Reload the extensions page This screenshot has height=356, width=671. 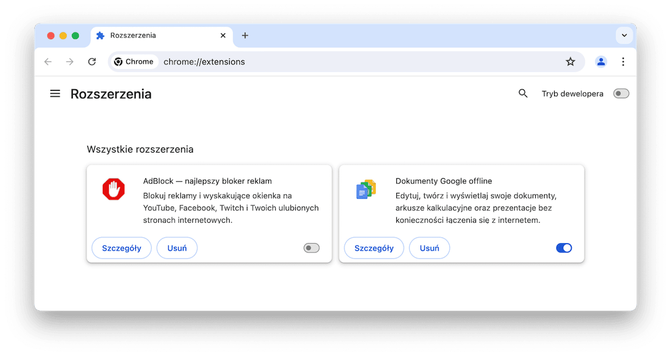(92, 62)
